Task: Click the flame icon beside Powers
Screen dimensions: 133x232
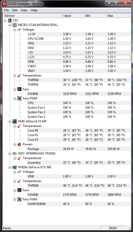Action: tap(19, 144)
